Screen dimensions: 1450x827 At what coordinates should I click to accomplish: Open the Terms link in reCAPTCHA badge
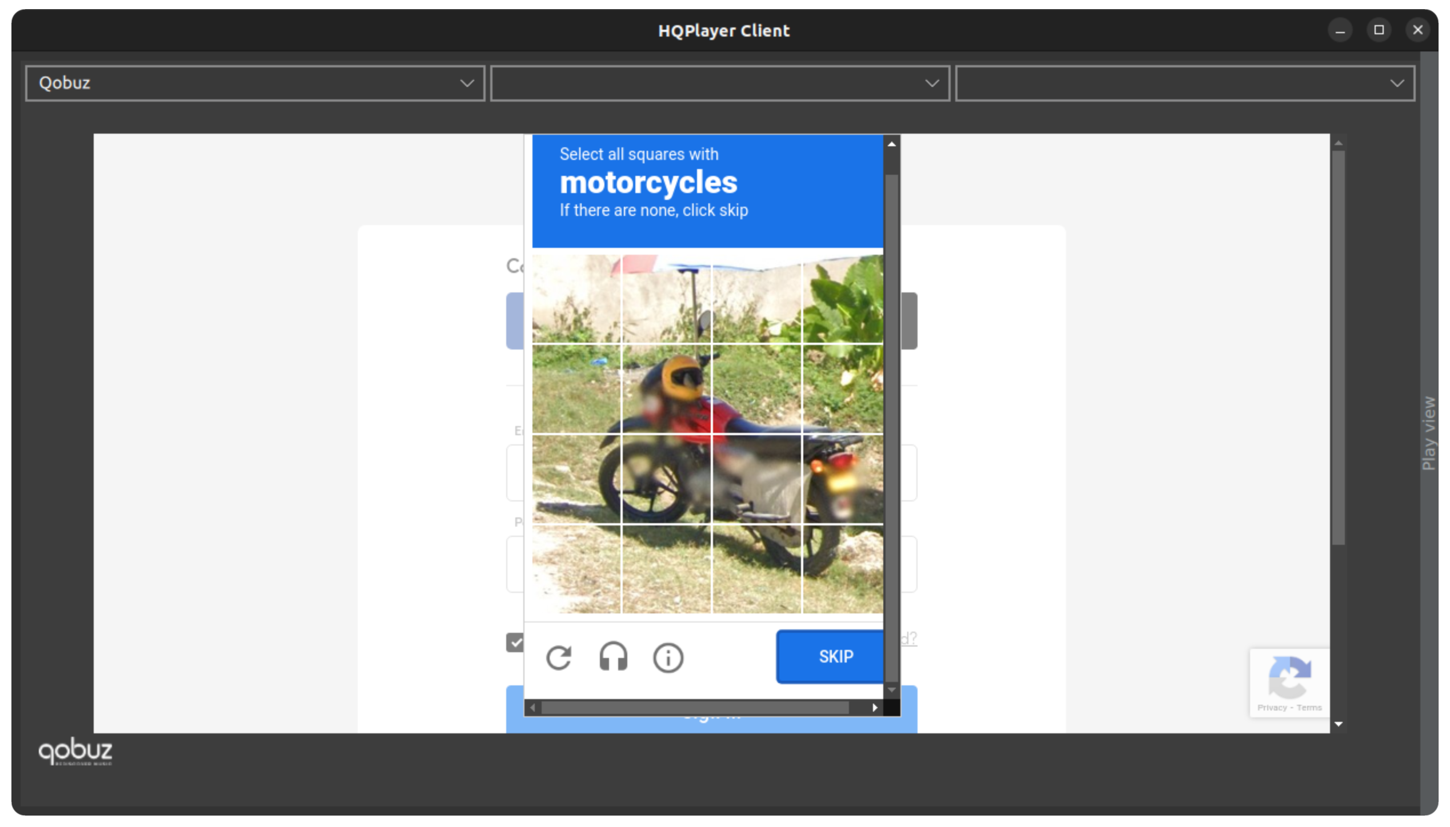[1309, 708]
